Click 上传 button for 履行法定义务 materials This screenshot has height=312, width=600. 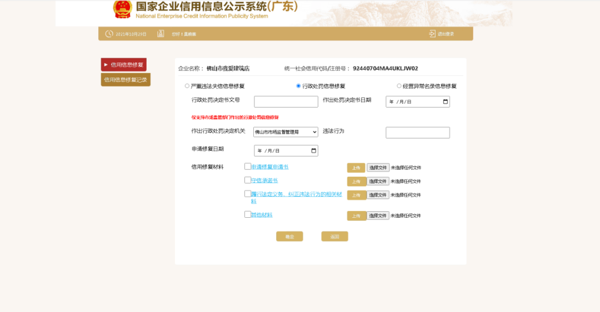click(x=356, y=195)
